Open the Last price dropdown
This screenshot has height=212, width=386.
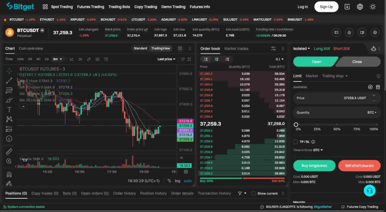(166, 59)
